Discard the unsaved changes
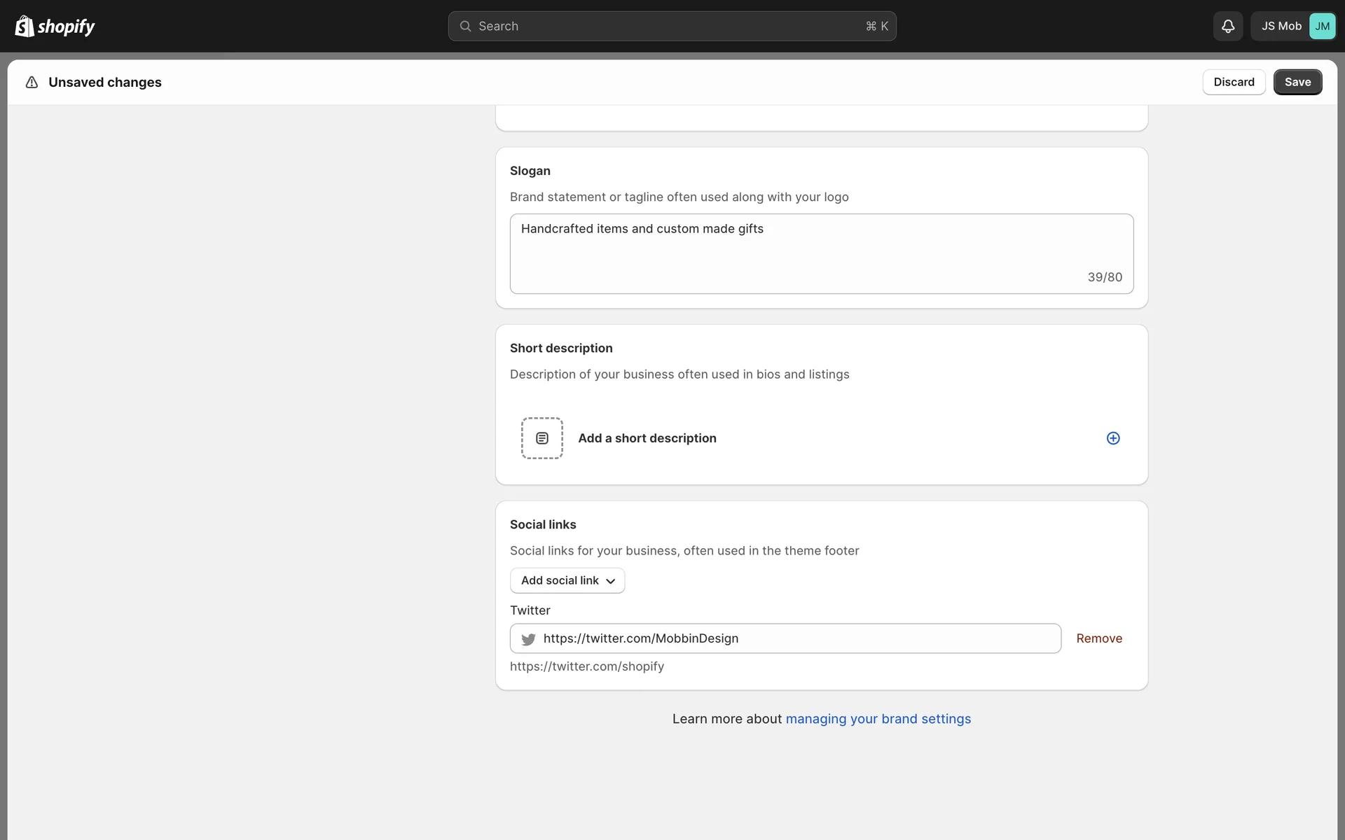The image size is (1345, 840). point(1233,82)
